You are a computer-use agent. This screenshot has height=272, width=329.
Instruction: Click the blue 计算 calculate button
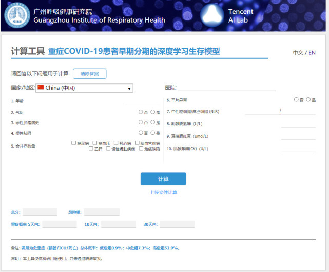click(163, 179)
